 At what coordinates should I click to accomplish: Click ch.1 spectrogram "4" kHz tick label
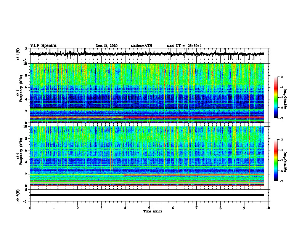click(x=27, y=99)
